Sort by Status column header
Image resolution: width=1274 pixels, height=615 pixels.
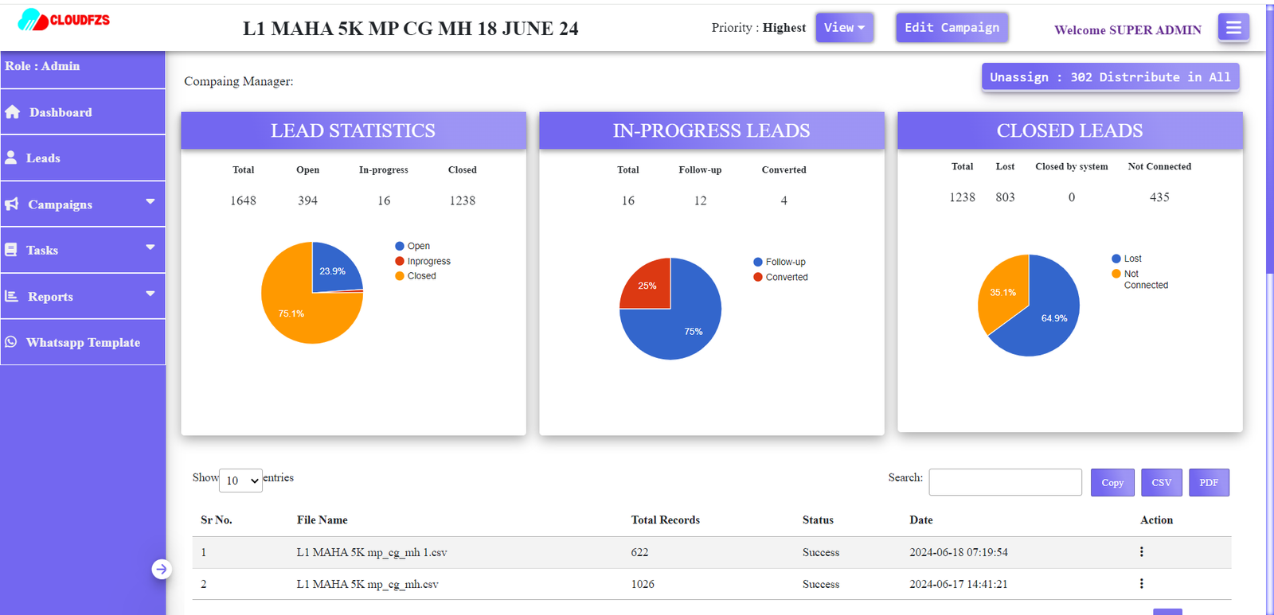[x=818, y=520]
